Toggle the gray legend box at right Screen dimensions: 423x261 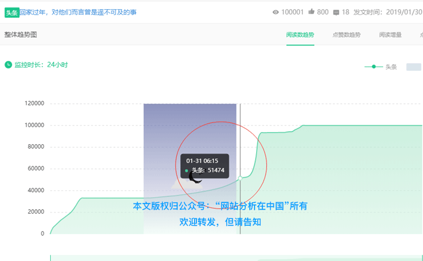[x=413, y=67]
